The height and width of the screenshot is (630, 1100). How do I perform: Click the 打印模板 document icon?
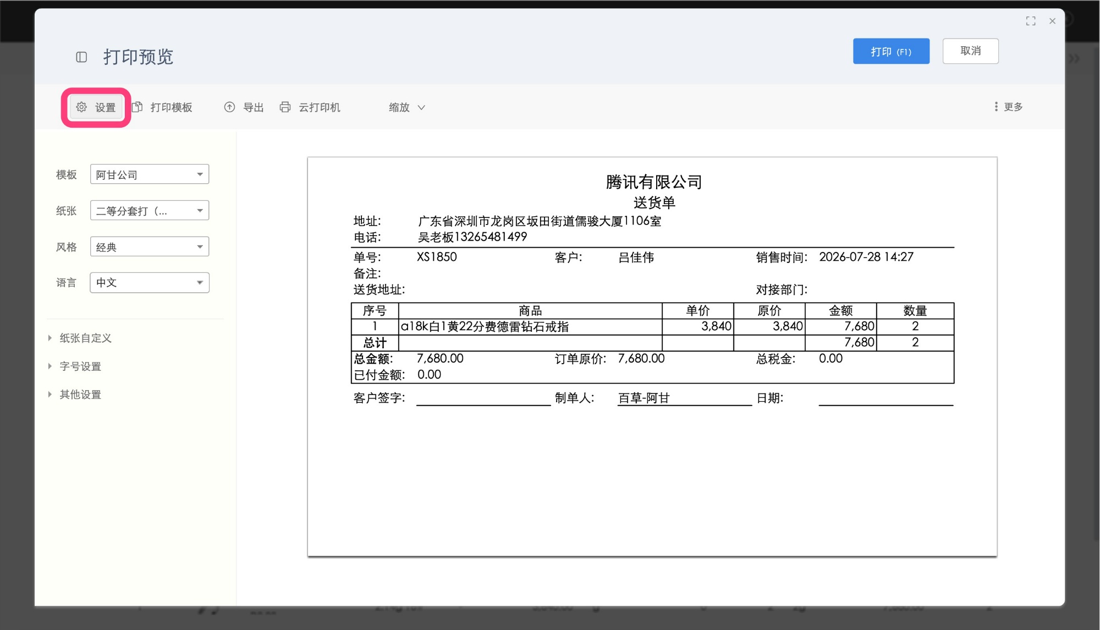pyautogui.click(x=137, y=107)
